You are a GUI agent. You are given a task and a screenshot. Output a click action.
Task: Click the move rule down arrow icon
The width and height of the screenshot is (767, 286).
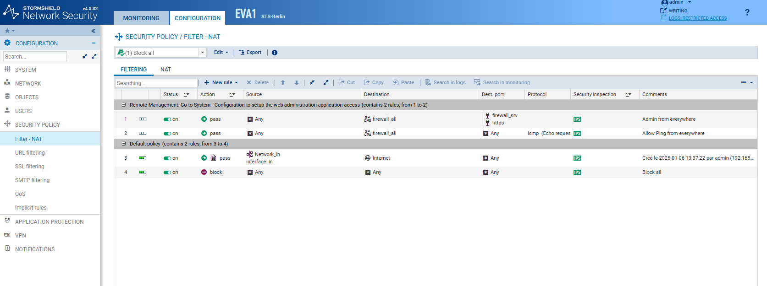click(x=297, y=83)
